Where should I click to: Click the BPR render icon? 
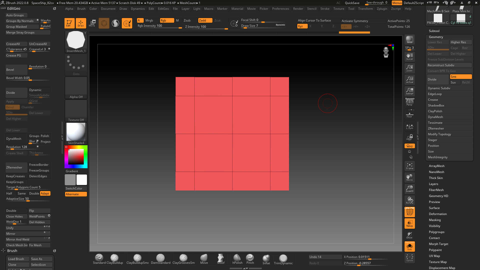(x=409, y=39)
